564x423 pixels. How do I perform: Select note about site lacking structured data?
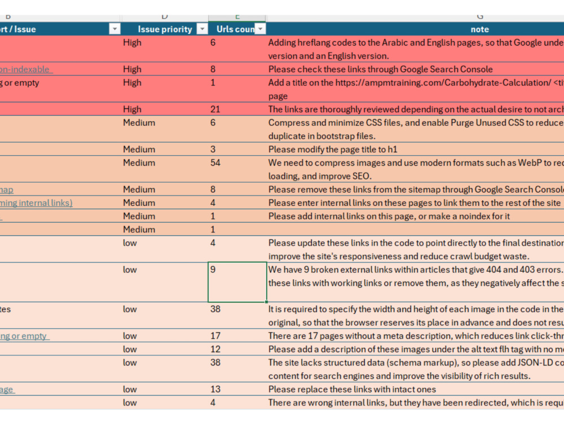[416, 369]
